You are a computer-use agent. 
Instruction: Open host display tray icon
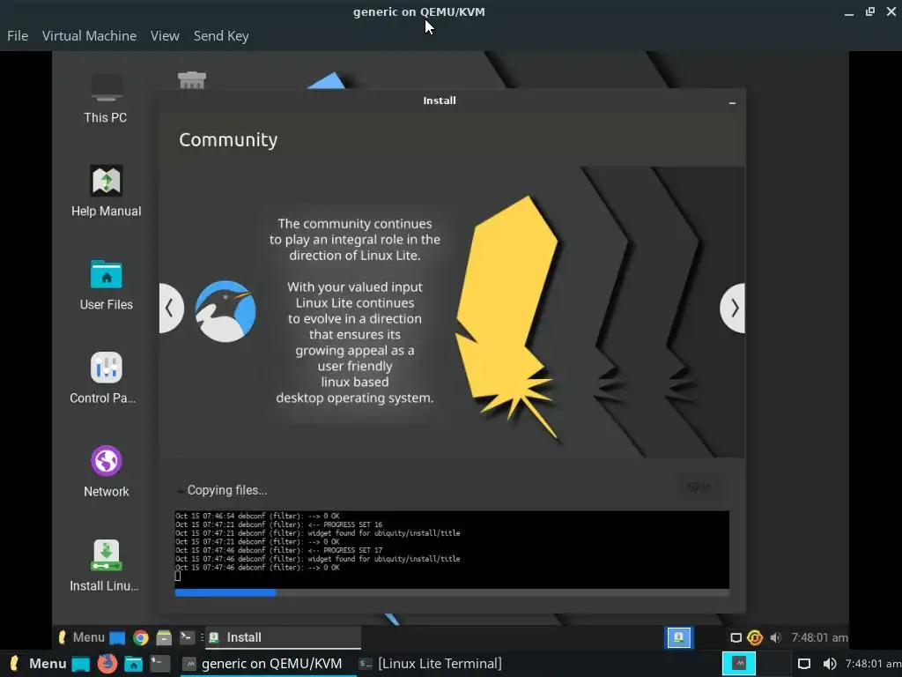click(804, 665)
